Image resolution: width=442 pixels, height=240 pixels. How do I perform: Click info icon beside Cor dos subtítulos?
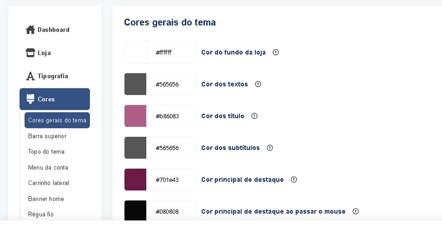(x=270, y=148)
